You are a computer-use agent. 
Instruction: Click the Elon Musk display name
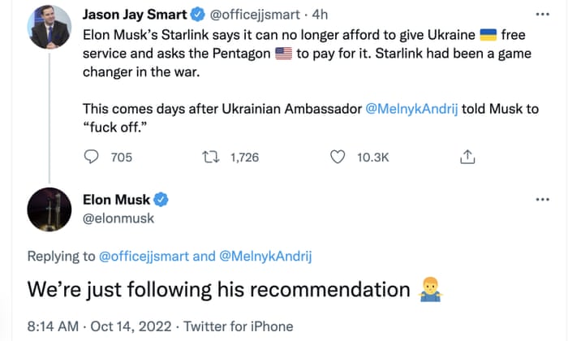click(118, 200)
